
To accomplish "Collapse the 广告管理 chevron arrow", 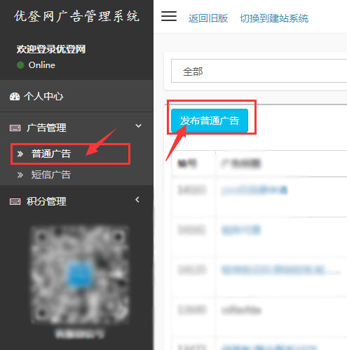I will point(138,126).
